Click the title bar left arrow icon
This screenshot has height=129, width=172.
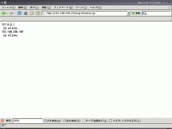[x=2, y=2]
